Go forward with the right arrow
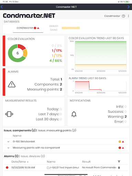This screenshot has height=176, width=132. (129, 7)
